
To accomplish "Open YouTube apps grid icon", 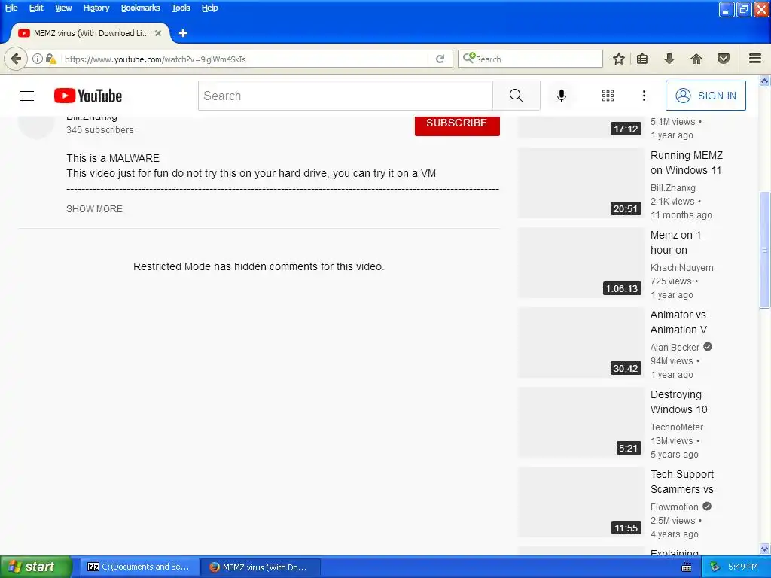I will pos(608,96).
